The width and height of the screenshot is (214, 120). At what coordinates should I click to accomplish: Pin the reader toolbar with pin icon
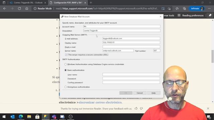point(210,15)
